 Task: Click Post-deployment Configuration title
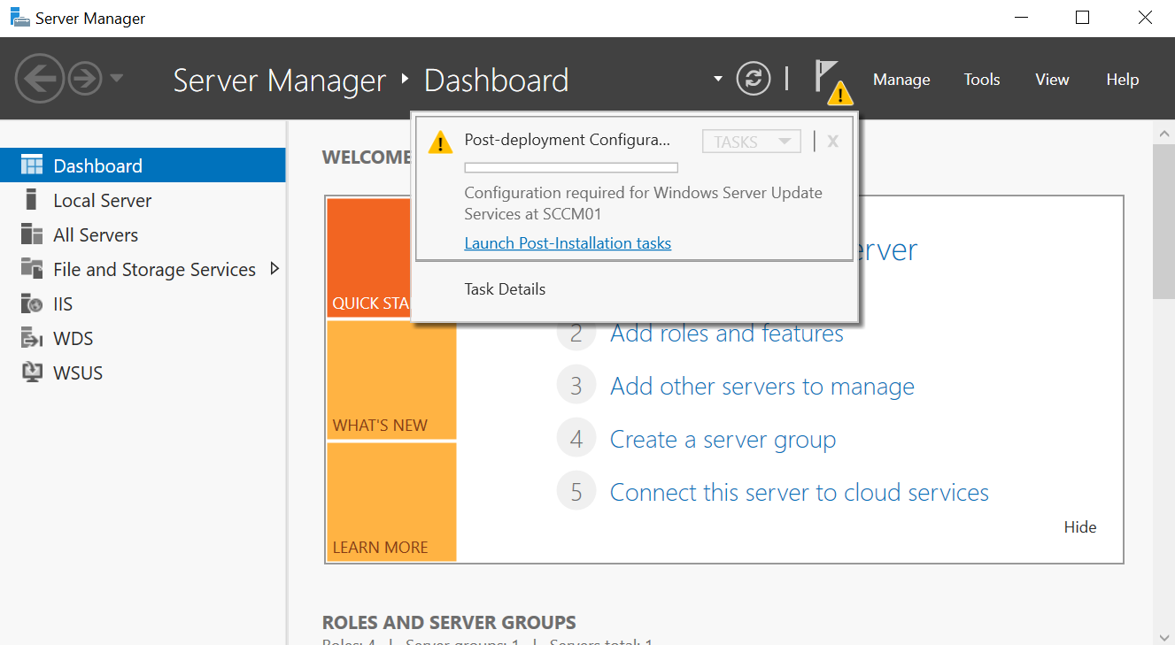pyautogui.click(x=567, y=140)
